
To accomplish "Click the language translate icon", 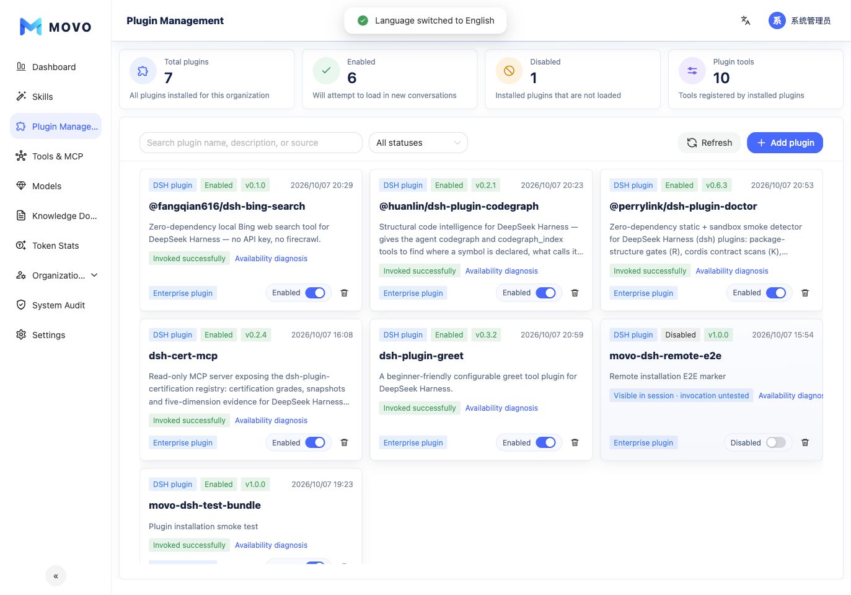I will (746, 20).
